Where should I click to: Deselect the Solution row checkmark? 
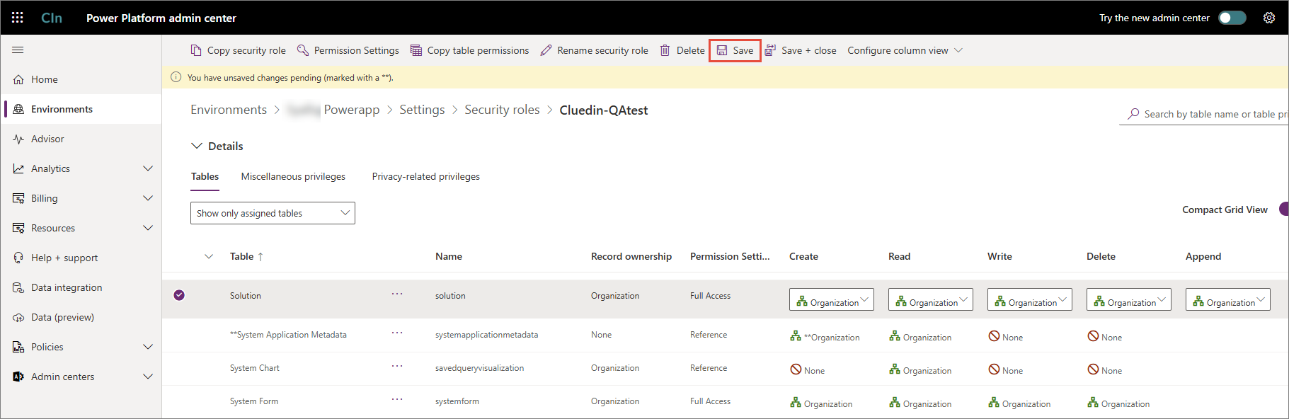[x=179, y=295]
